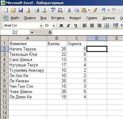Click the Redo arrow
The width and height of the screenshot is (123, 119).
[x=114, y=10]
